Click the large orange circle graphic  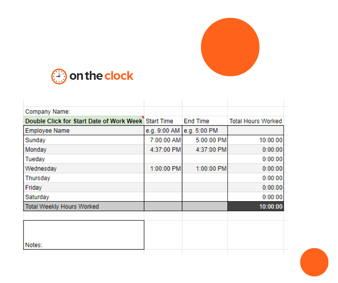230,47
